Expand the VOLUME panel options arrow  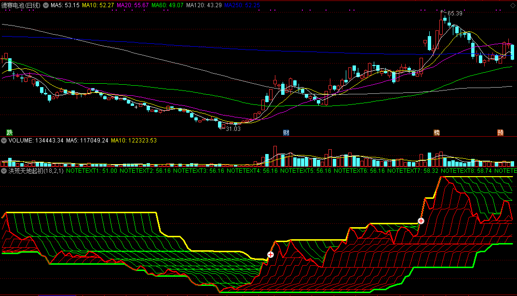click(4, 141)
